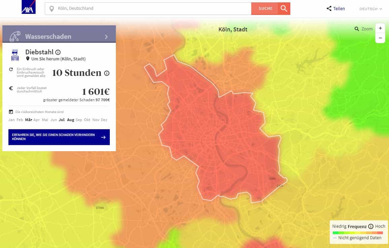Image resolution: width=389 pixels, height=248 pixels.
Task: Expand the Wasserschaden panel arrow
Action: 106,37
